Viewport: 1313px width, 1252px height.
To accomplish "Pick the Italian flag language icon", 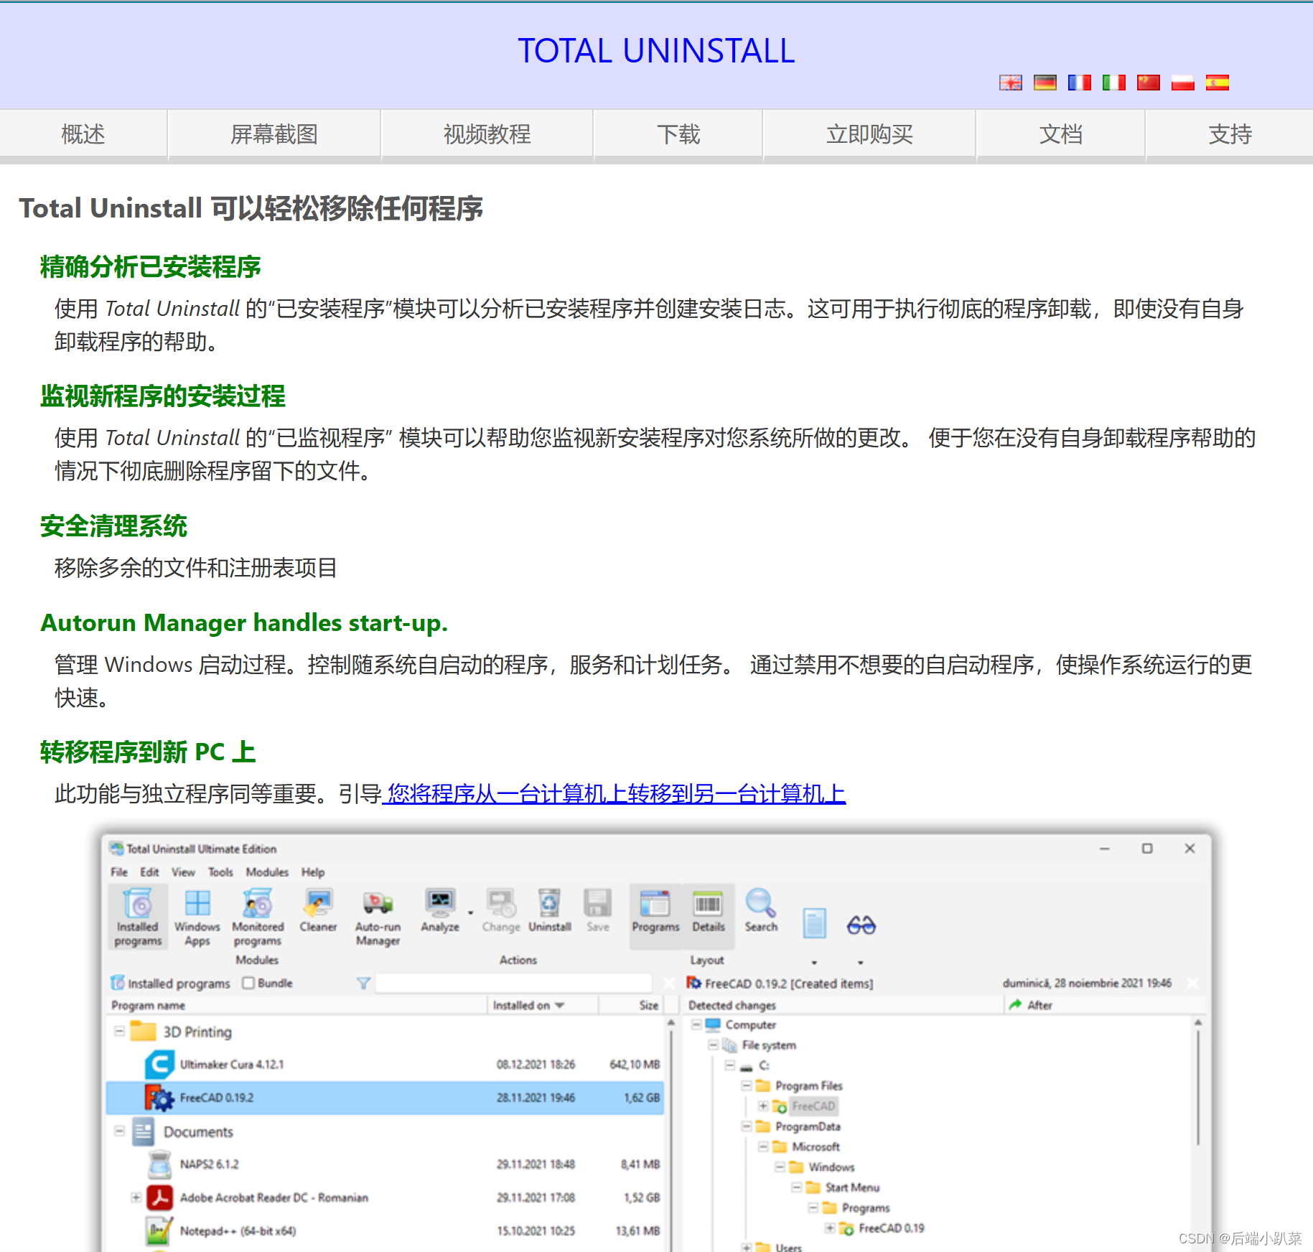I will click(1114, 83).
